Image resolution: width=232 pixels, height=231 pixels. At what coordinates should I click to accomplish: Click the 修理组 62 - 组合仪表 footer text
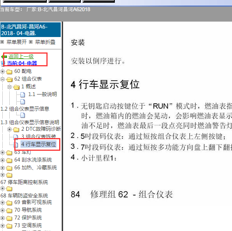tap(131, 194)
